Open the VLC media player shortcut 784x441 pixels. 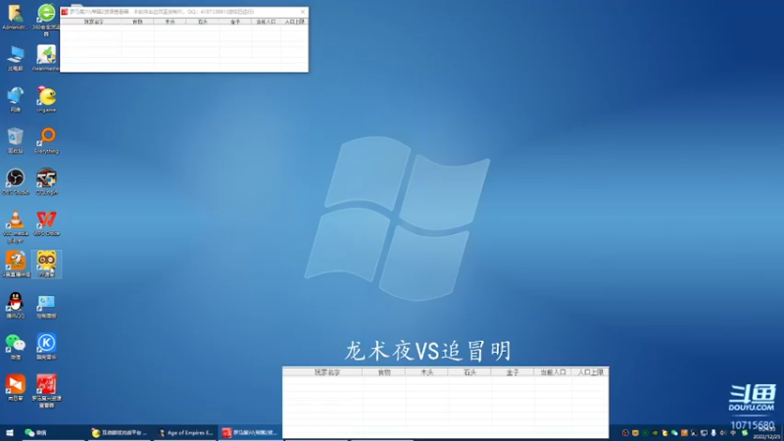click(15, 226)
